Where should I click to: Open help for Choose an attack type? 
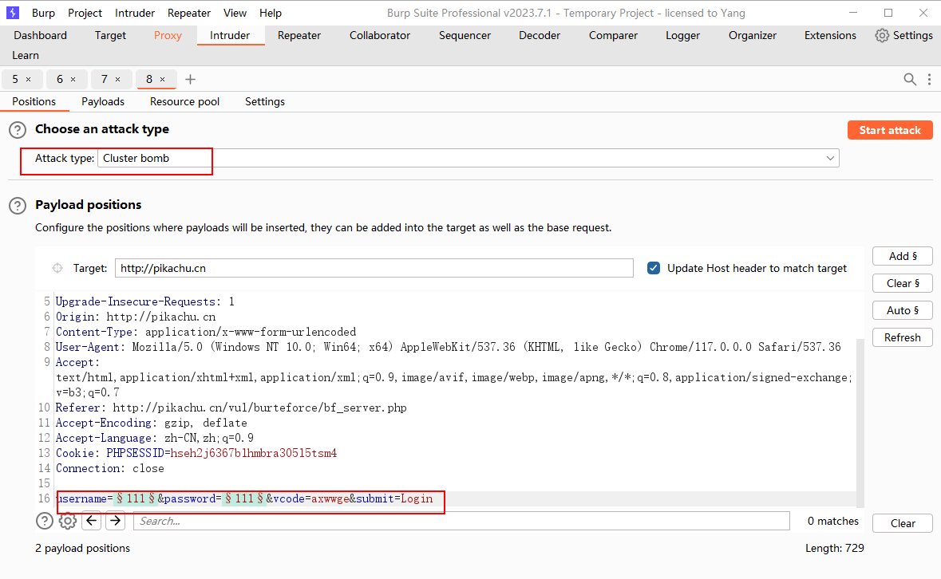(x=17, y=130)
